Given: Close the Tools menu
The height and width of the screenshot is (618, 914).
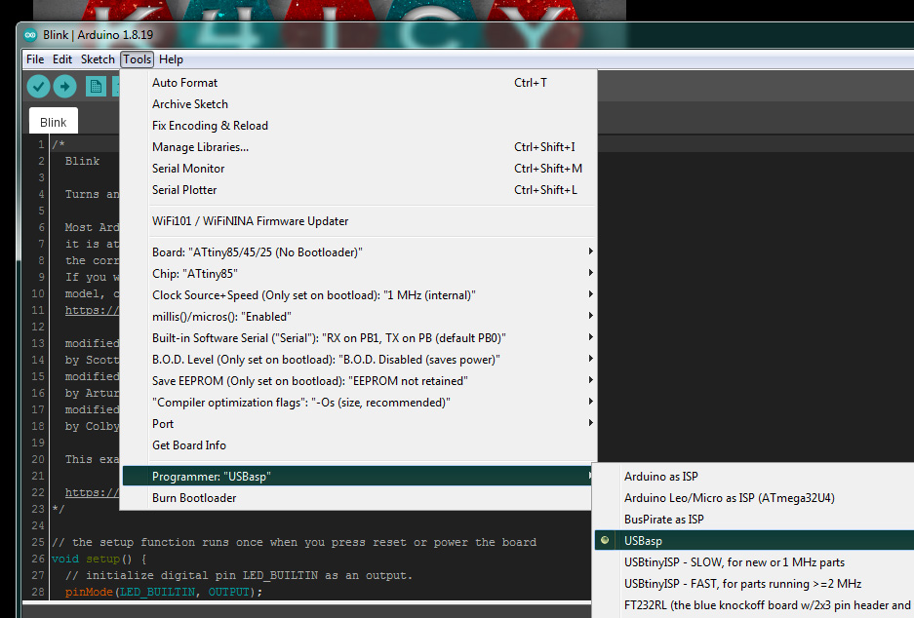Looking at the screenshot, I should pyautogui.click(x=137, y=59).
